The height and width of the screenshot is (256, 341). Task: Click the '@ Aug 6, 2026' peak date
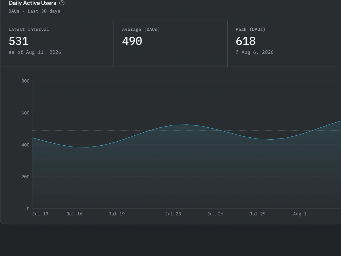coord(255,52)
